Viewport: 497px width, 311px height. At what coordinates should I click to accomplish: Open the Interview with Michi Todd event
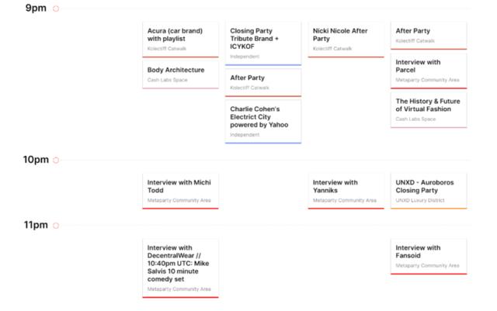(x=180, y=191)
